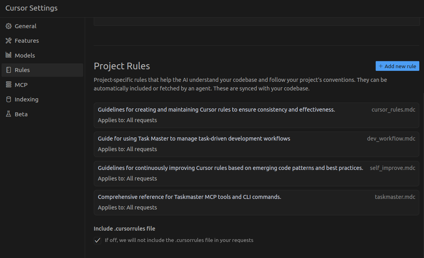The height and width of the screenshot is (258, 424).
Task: Click the Cursor Settings title
Action: pos(31,8)
